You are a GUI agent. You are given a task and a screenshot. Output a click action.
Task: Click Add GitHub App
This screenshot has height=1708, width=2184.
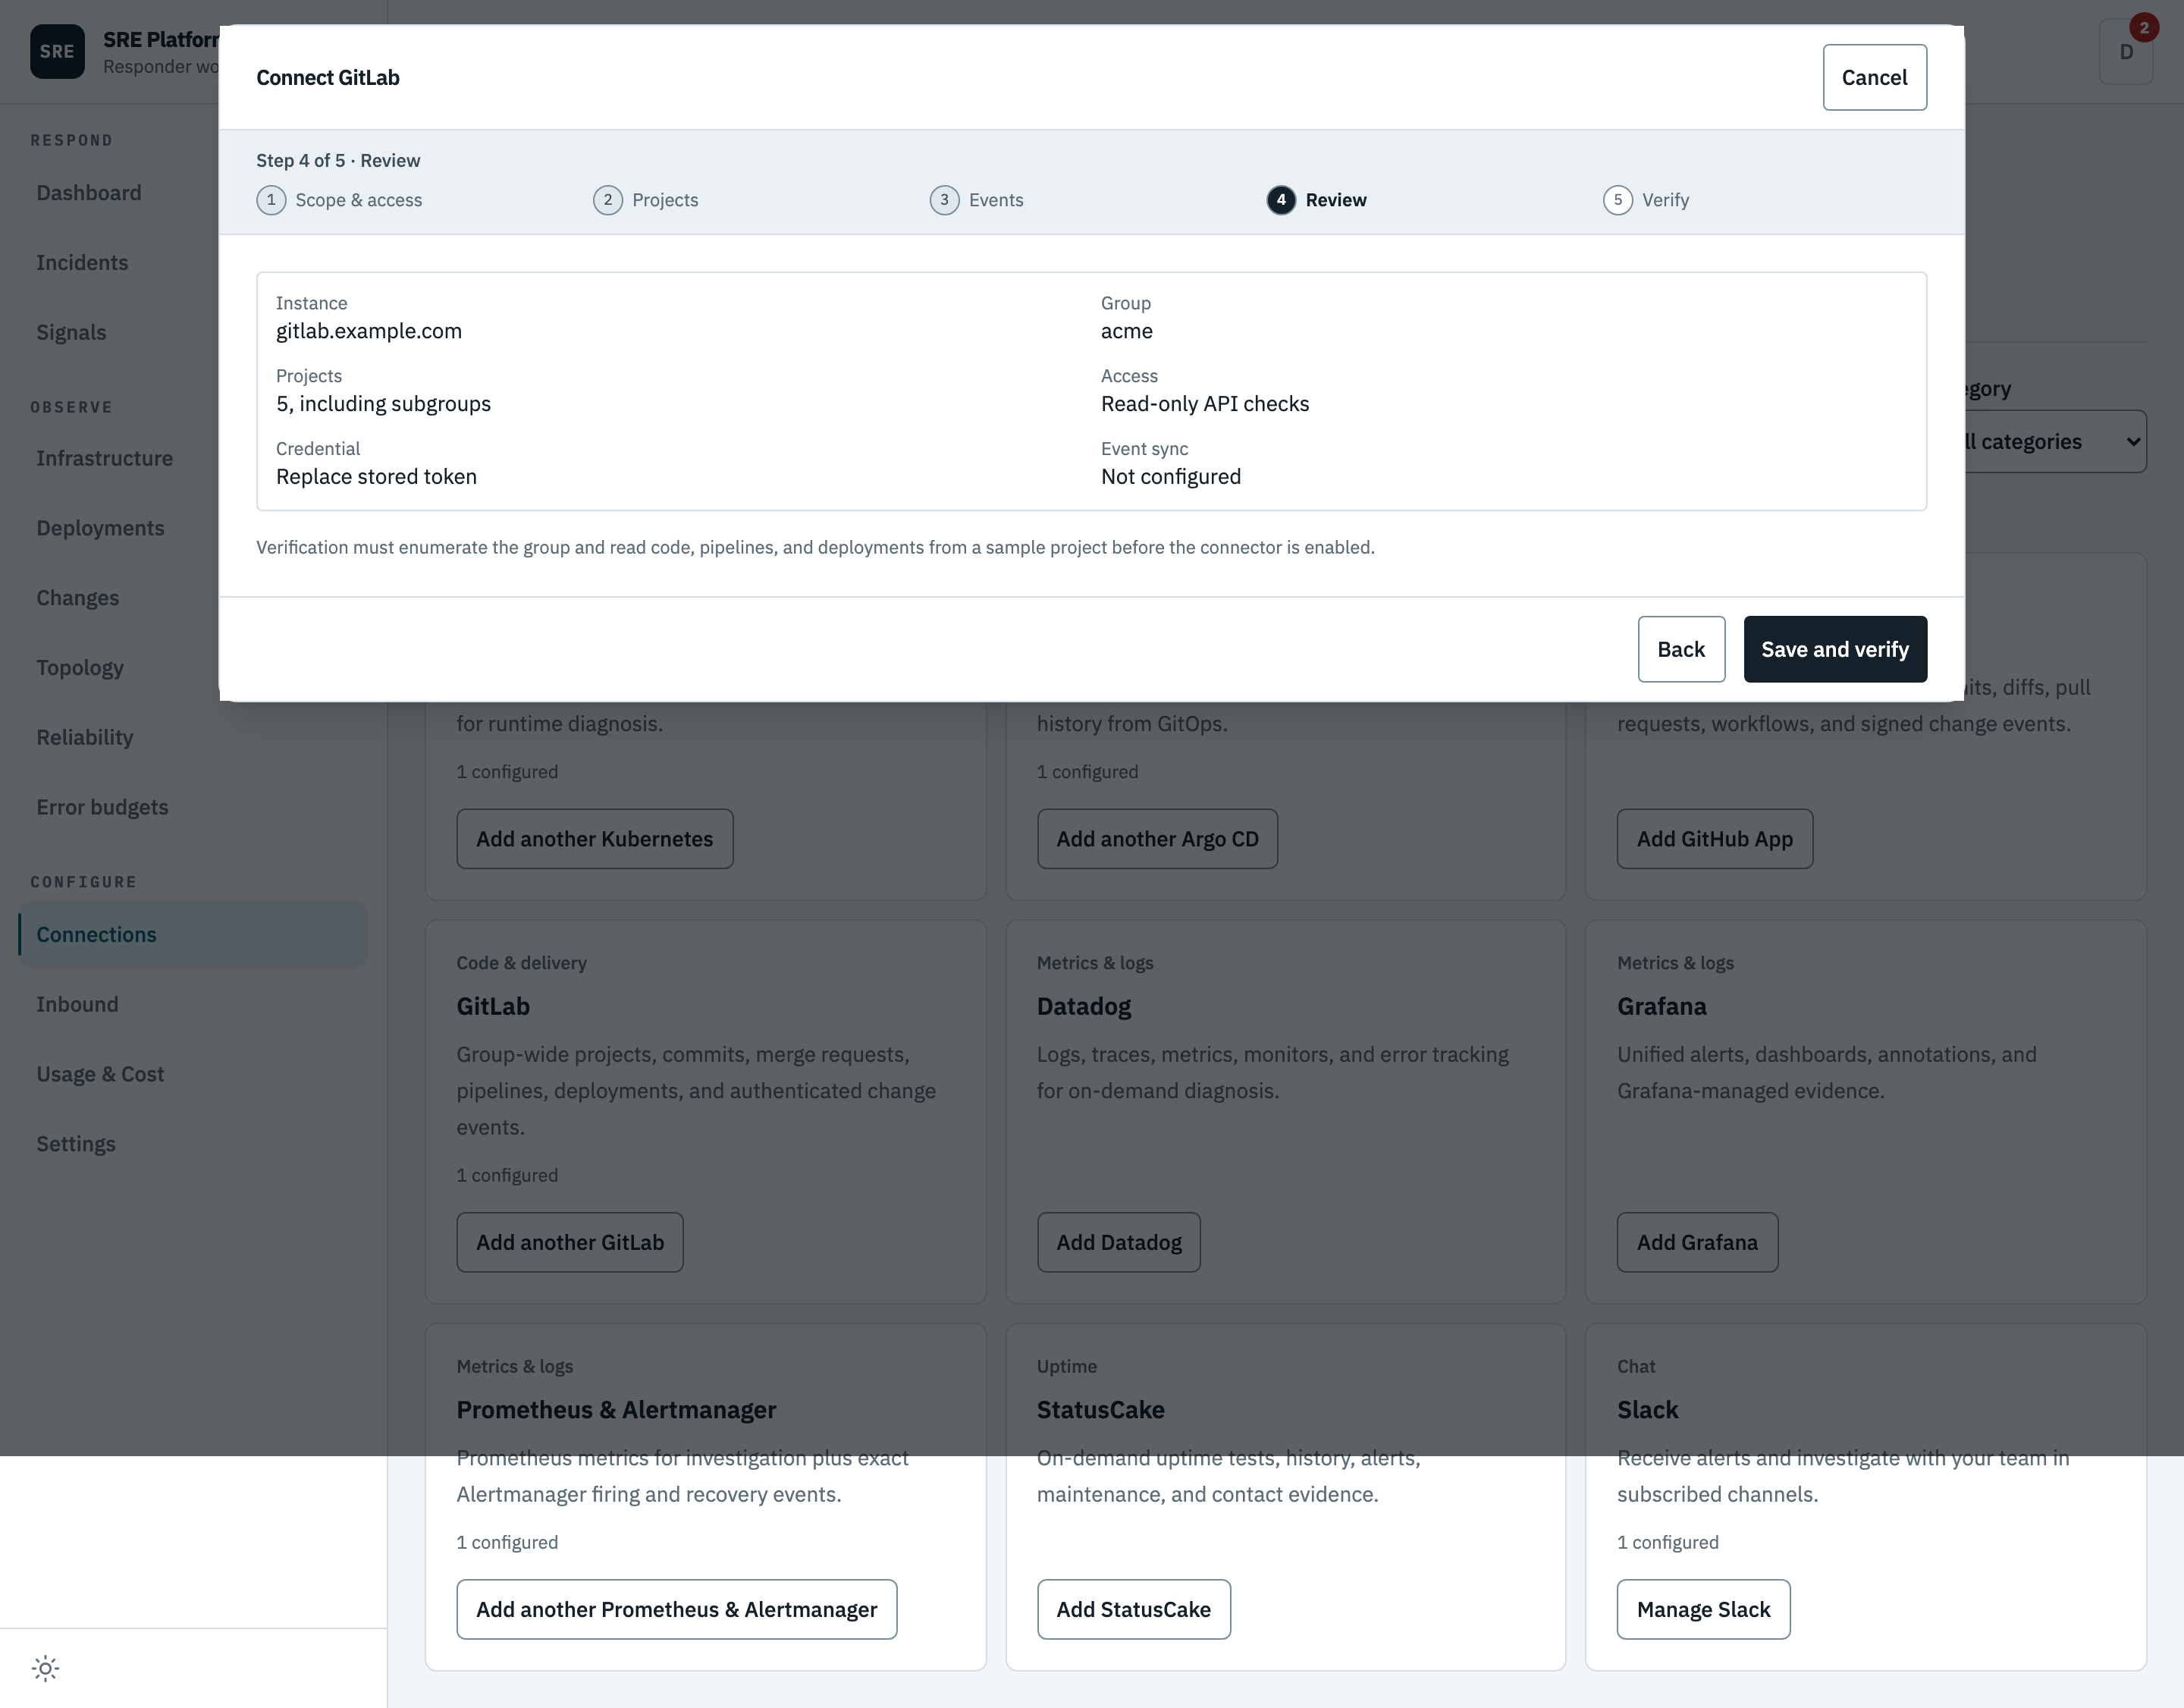[x=1714, y=839]
